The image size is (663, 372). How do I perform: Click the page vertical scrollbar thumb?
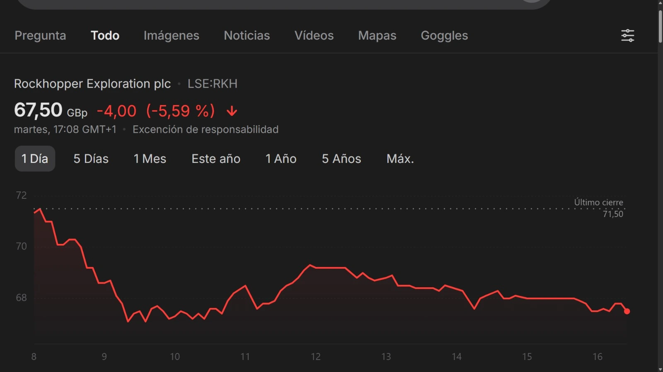pos(660,26)
